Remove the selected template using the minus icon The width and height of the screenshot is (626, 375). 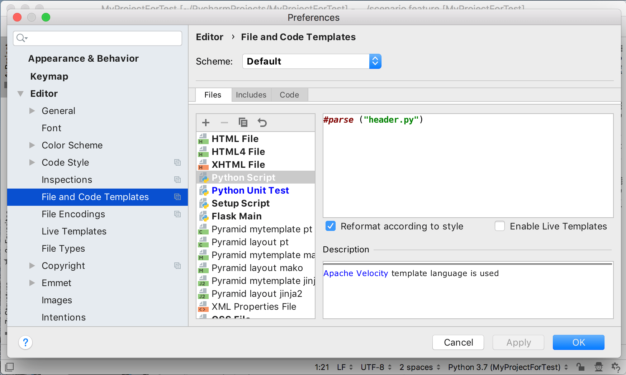click(x=224, y=122)
